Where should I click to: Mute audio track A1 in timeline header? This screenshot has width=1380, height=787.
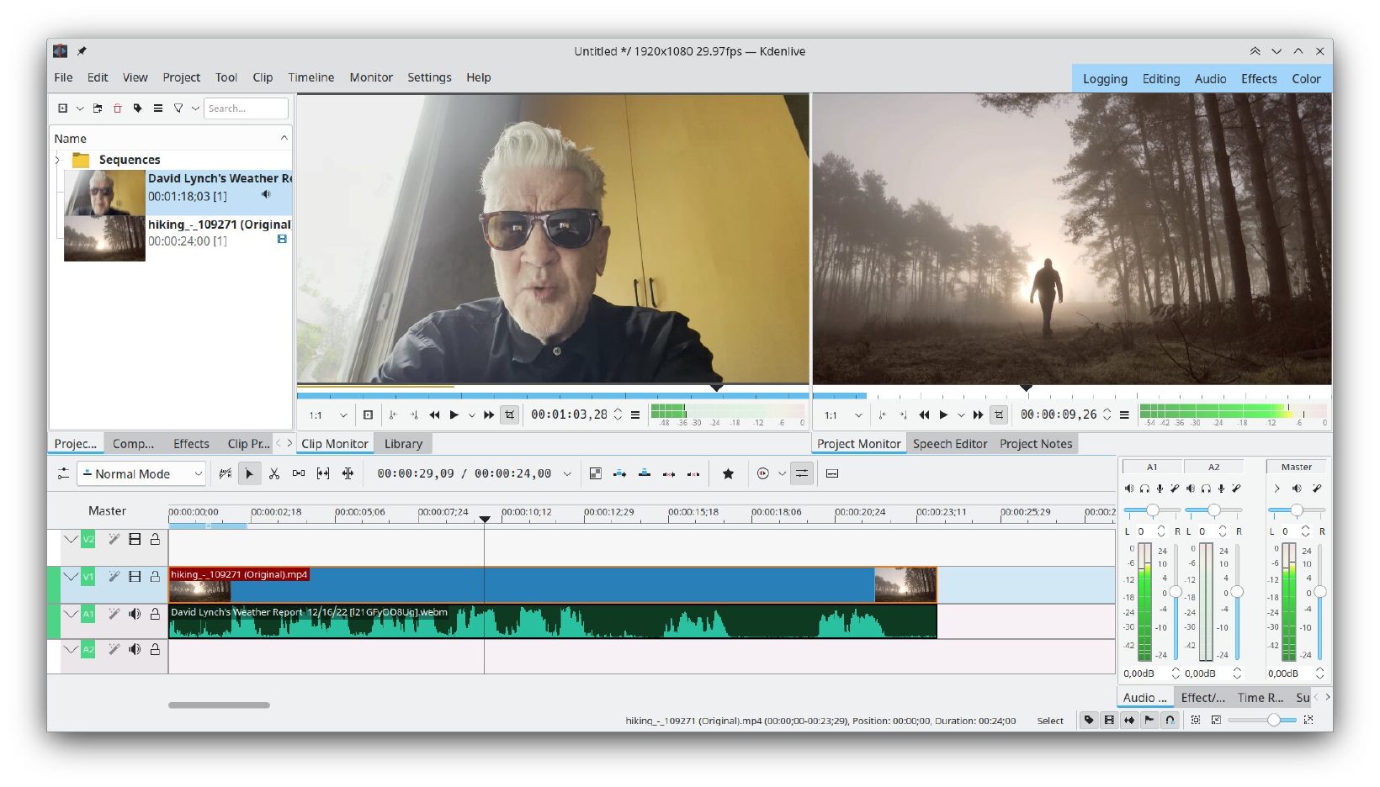[134, 614]
